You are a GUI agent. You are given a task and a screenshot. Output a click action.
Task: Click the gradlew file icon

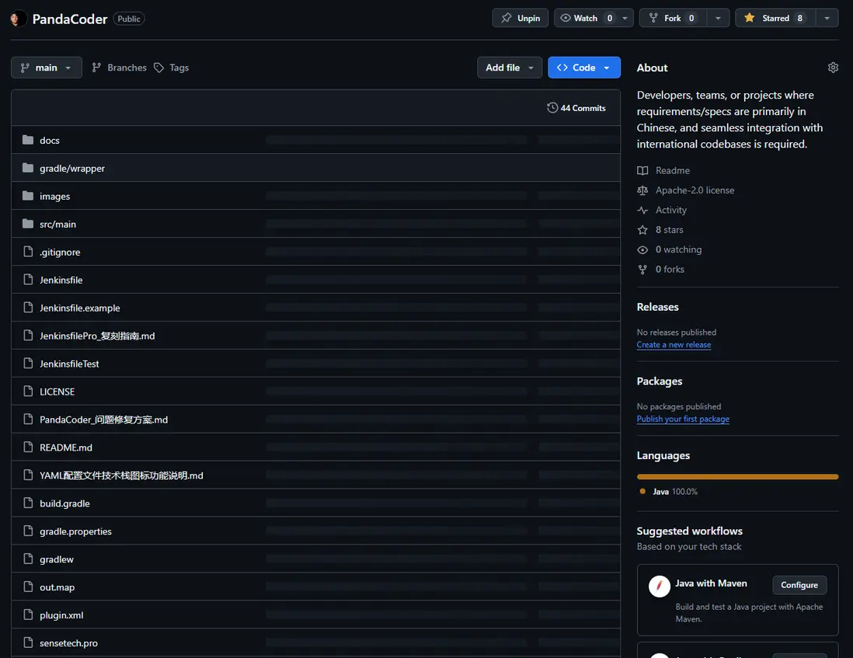pyautogui.click(x=28, y=559)
